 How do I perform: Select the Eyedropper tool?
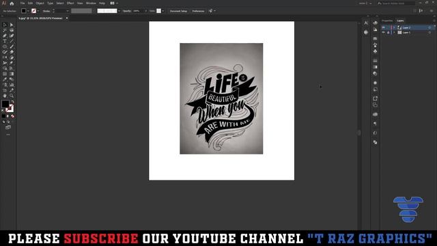pyautogui.click(x=5, y=79)
